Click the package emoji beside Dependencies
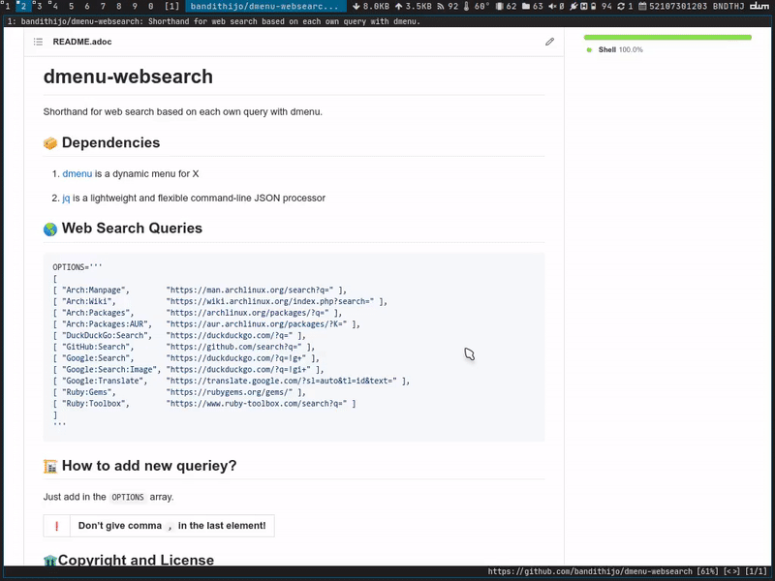Image resolution: width=775 pixels, height=581 pixels. pos(50,143)
